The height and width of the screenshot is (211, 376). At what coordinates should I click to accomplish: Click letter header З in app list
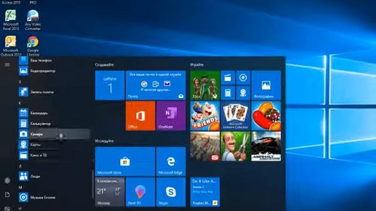(20, 82)
